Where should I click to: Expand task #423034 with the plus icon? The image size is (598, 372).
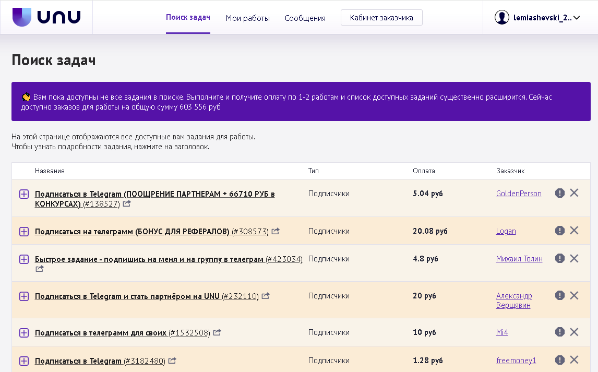coord(24,259)
